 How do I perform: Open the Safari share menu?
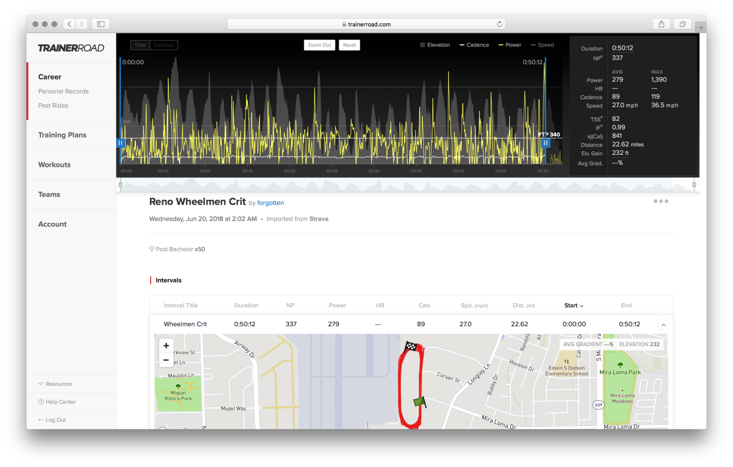[661, 24]
